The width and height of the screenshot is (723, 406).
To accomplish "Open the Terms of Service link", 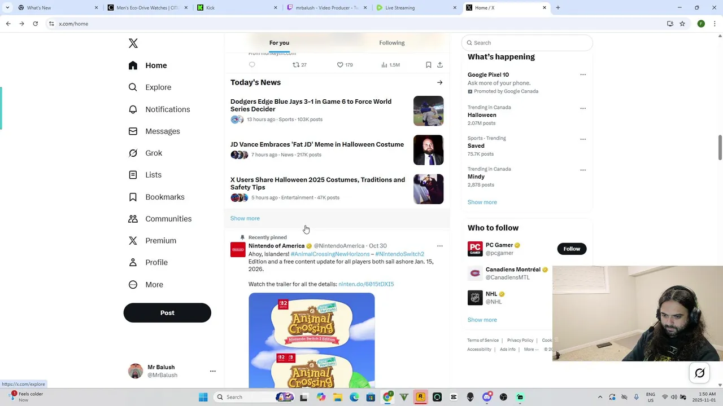I will [483, 341].
